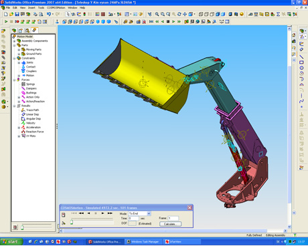The image size is (308, 246).
Task: Open the COSMOSMotion tab in the feature manager
Action: coord(34,30)
